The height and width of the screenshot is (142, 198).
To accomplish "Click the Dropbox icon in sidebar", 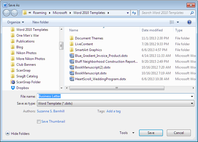I will (13, 88).
